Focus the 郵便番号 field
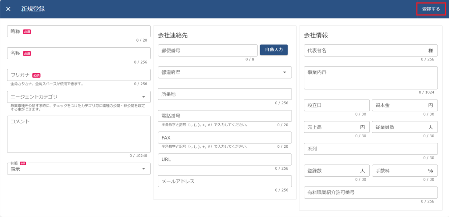The height and width of the screenshot is (217, 449). click(207, 50)
